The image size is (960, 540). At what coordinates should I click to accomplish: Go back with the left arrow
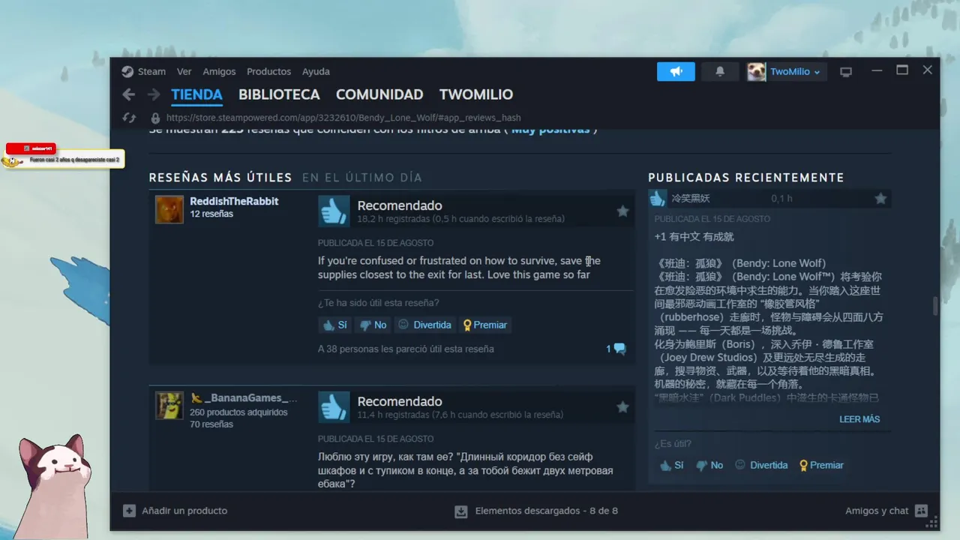pos(129,94)
